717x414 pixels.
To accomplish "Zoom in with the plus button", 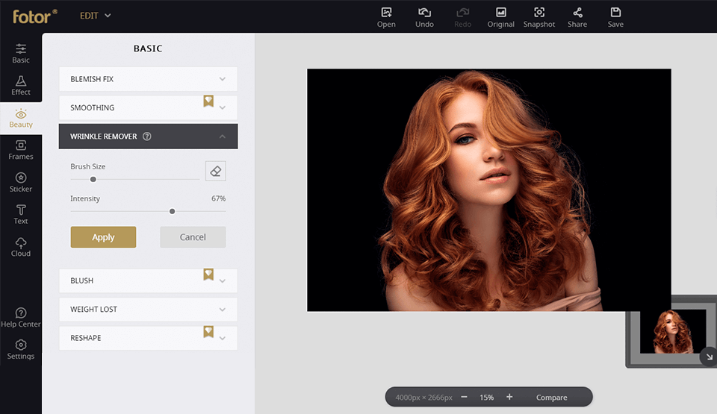I will (x=509, y=398).
